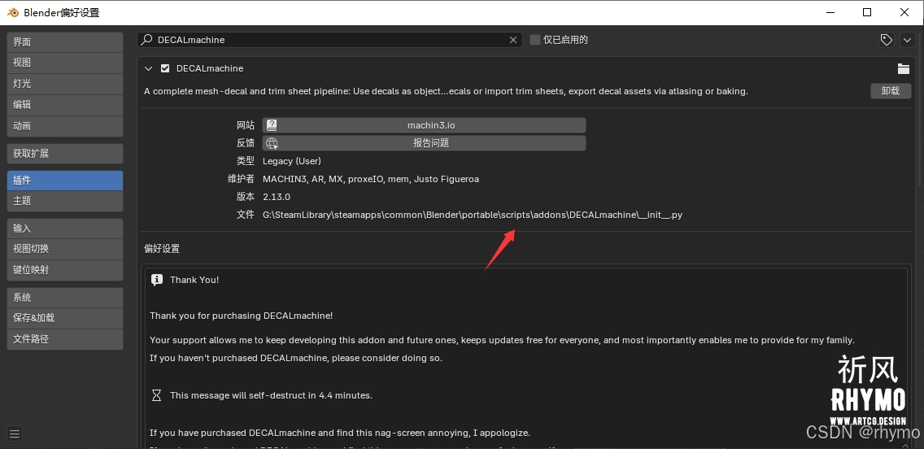Open the add-ons options dropdown arrow
This screenshot has width=924, height=449.
click(x=907, y=40)
